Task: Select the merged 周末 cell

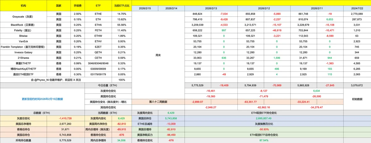Action: pyautogui.click(x=158, y=55)
